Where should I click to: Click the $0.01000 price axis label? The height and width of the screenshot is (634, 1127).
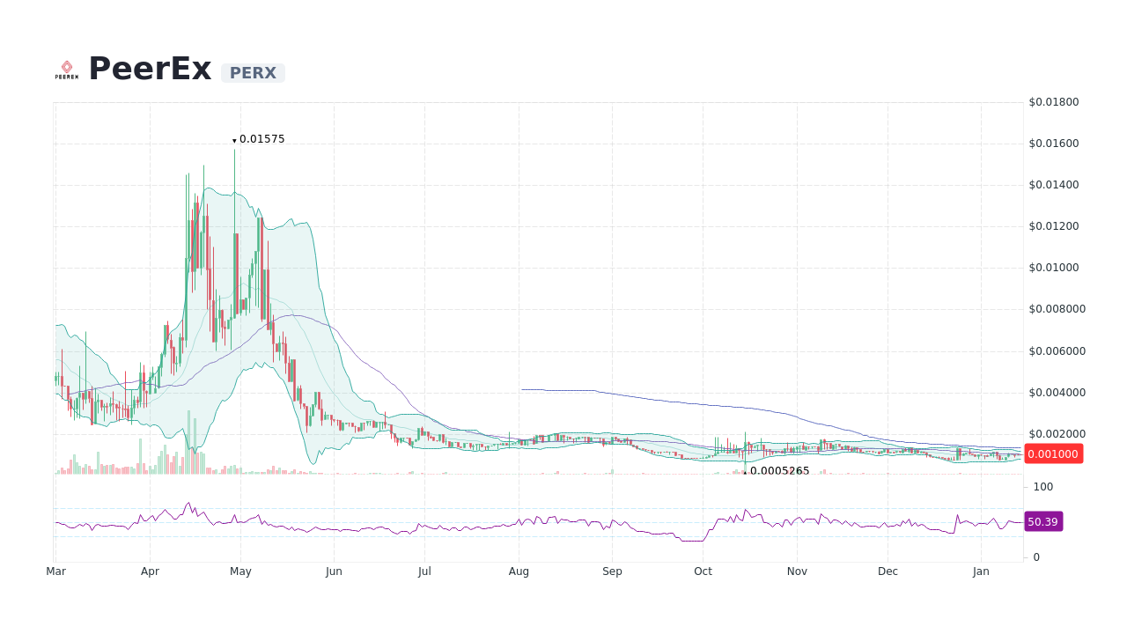pos(1054,268)
